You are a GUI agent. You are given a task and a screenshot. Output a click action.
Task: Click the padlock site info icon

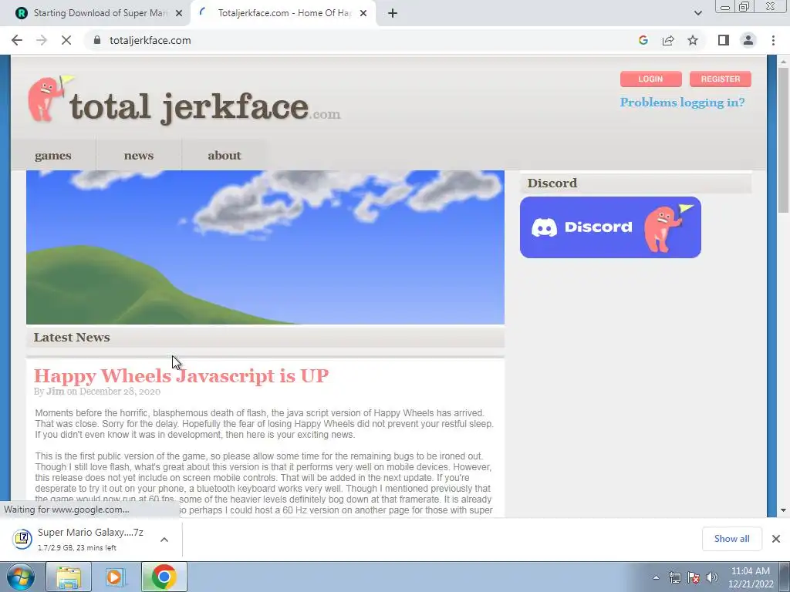97,40
